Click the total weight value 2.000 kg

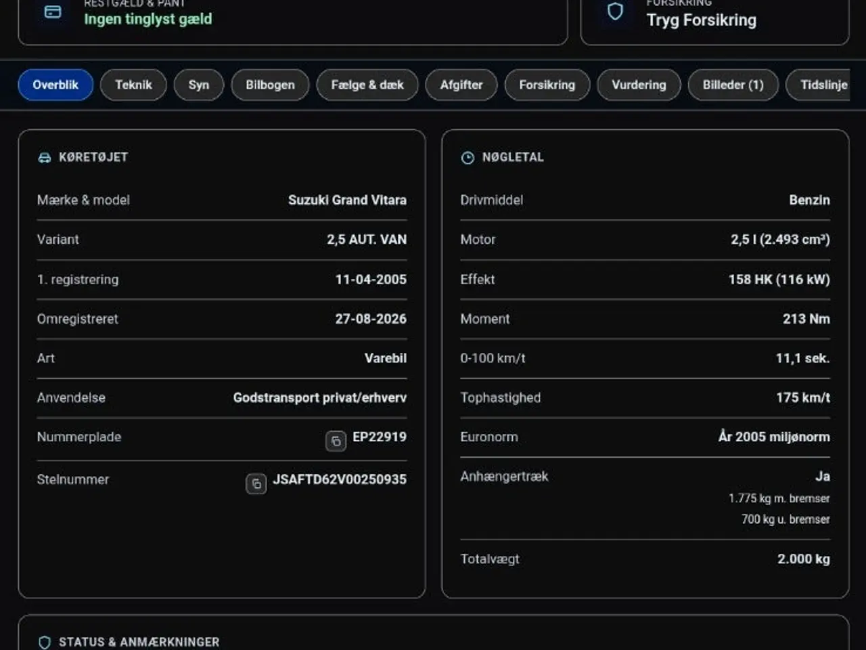pyautogui.click(x=804, y=559)
